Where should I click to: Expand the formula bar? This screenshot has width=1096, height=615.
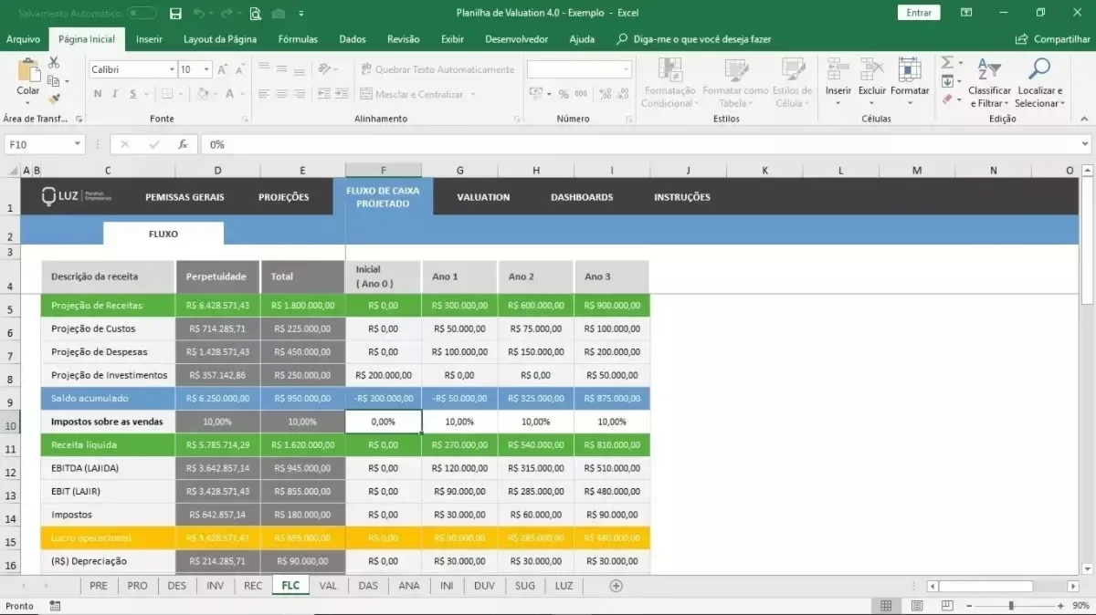pyautogui.click(x=1085, y=144)
